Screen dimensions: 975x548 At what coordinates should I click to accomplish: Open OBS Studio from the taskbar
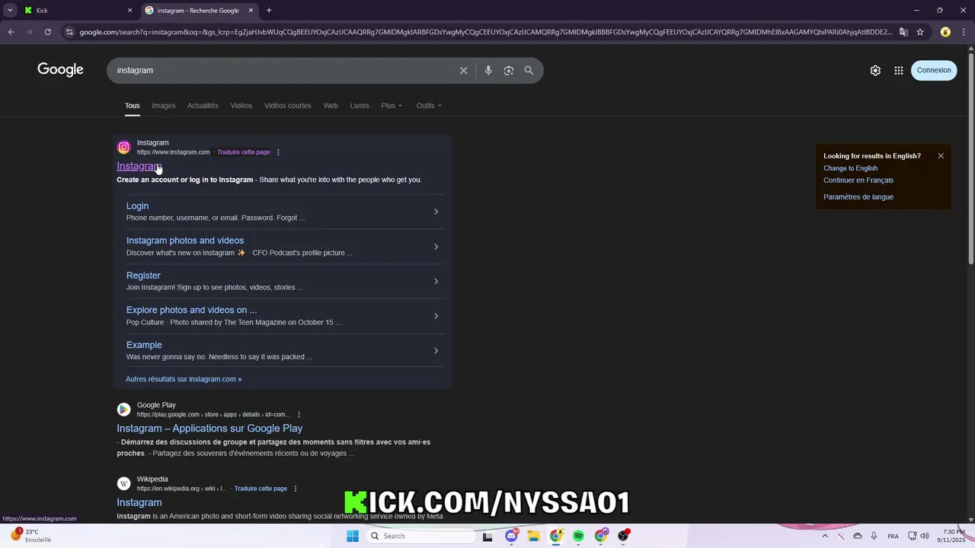pos(624,536)
